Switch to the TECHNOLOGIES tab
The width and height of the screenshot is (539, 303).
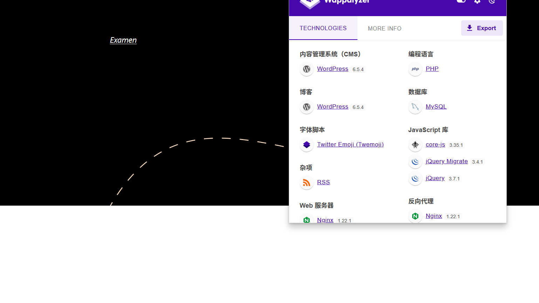coord(323,28)
